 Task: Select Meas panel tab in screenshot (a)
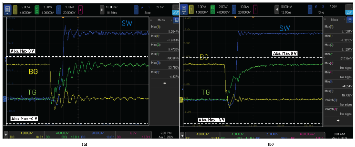(x=161, y=20)
